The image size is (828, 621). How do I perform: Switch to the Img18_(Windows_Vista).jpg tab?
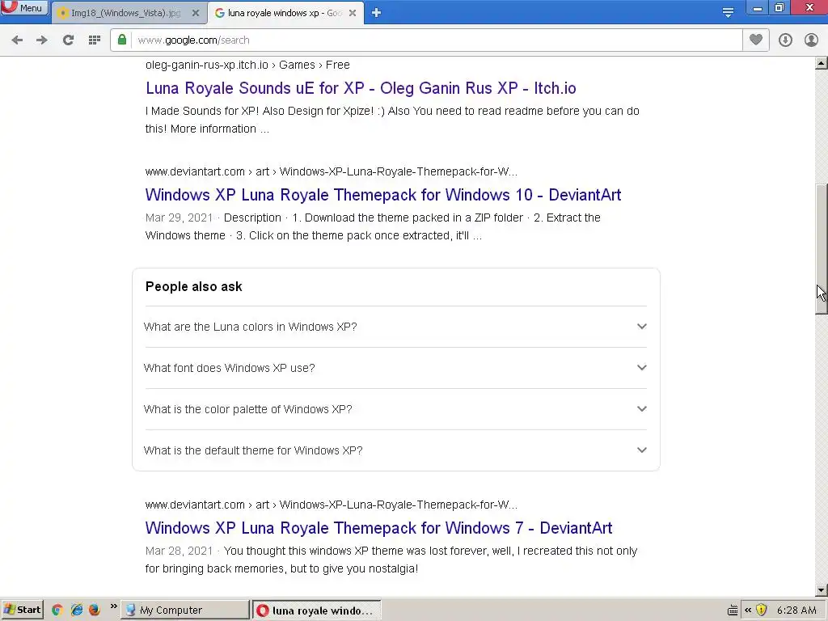point(129,13)
